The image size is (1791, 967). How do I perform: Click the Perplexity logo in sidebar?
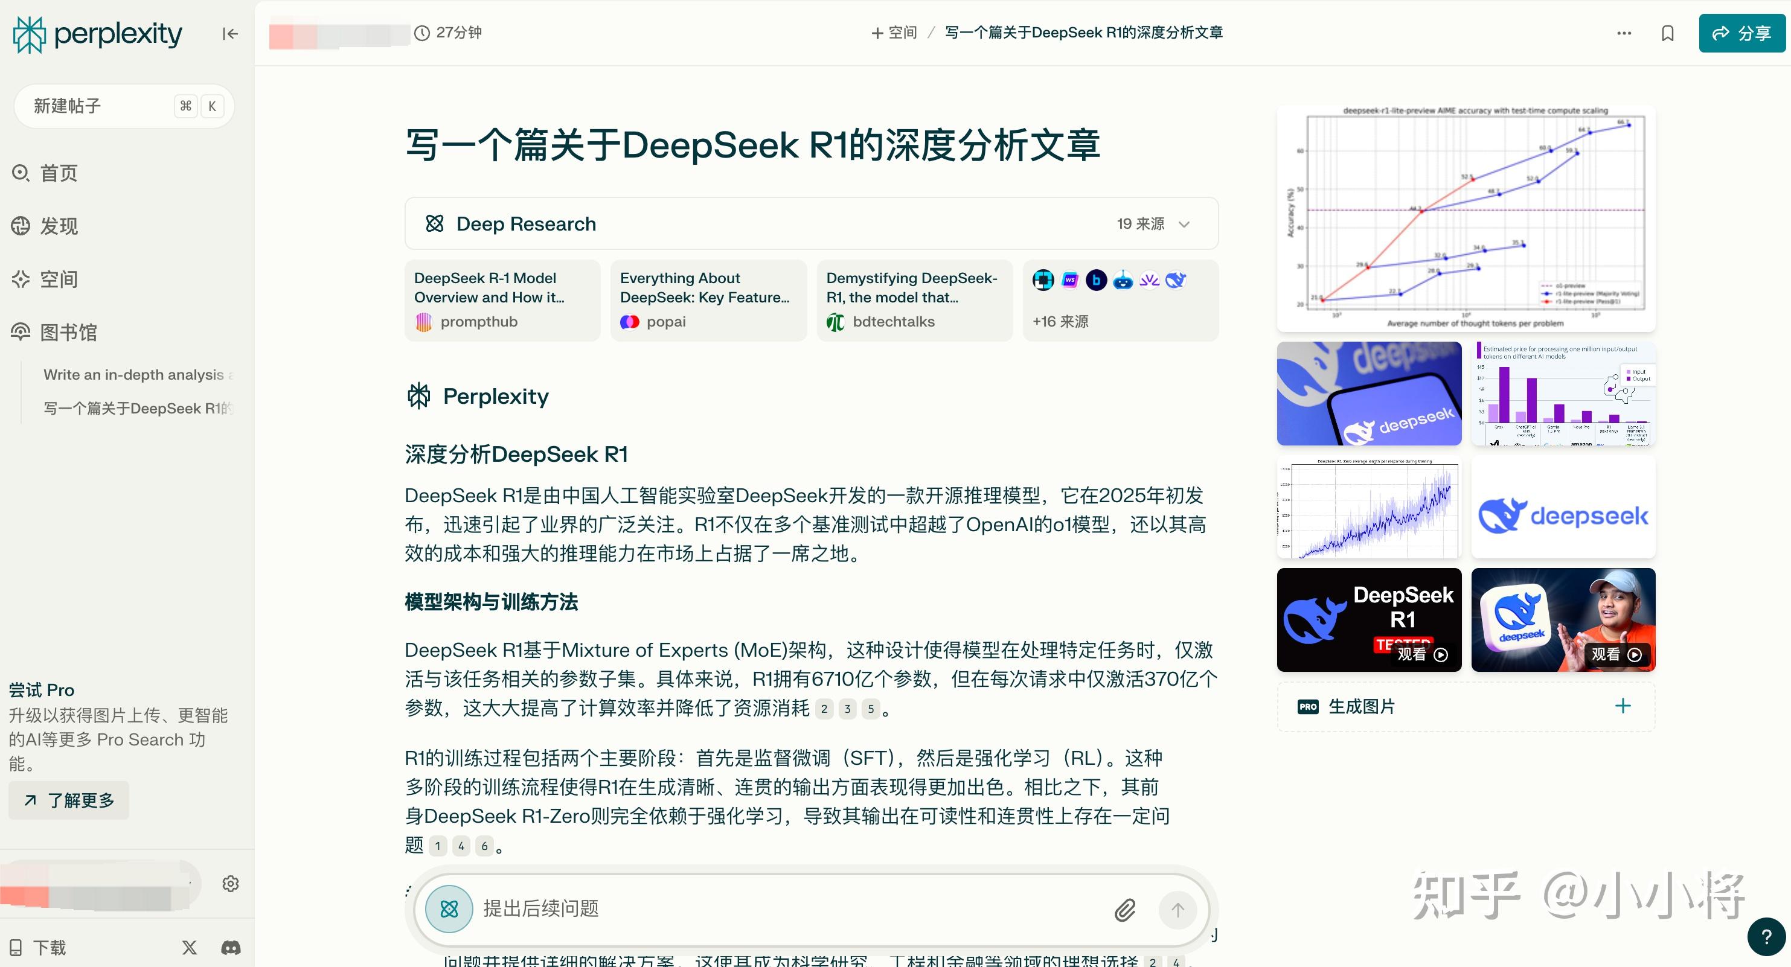[97, 34]
